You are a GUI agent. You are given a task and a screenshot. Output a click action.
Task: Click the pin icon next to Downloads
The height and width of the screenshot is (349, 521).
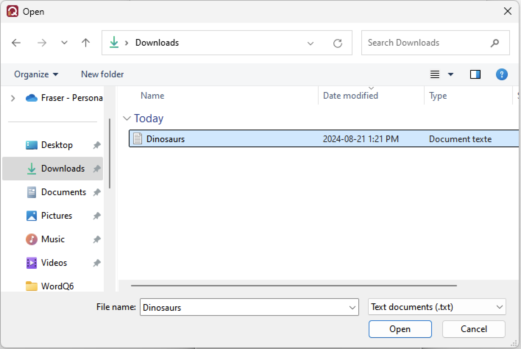point(97,169)
